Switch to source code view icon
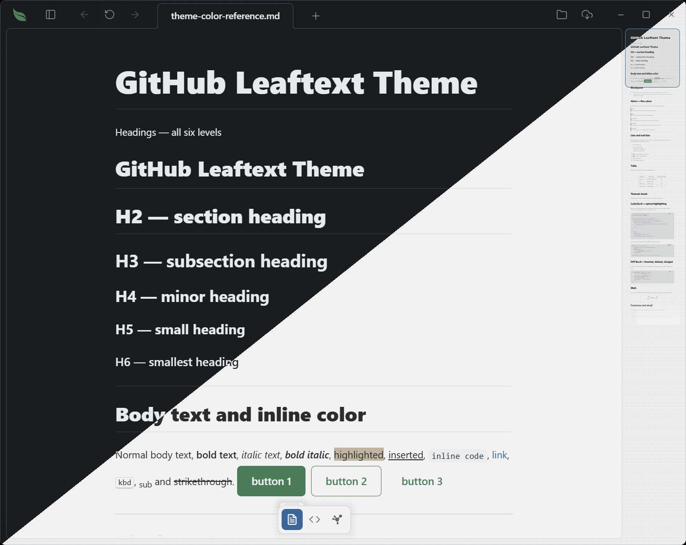Image resolution: width=686 pixels, height=545 pixels. (x=315, y=519)
